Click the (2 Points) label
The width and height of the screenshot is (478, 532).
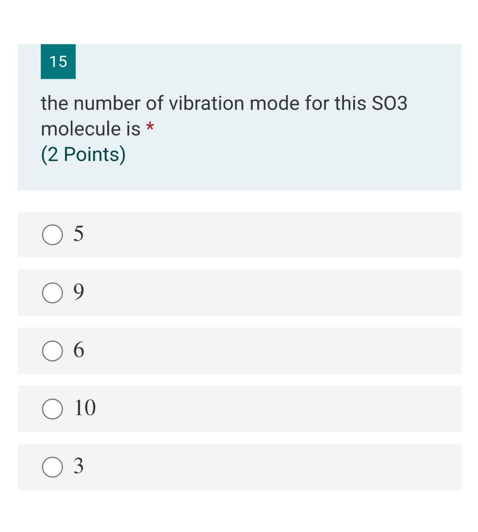tap(82, 154)
